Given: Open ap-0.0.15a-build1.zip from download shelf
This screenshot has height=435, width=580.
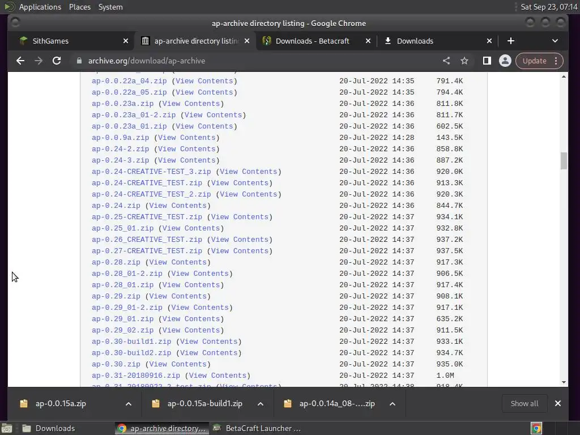Looking at the screenshot, I should [204, 403].
